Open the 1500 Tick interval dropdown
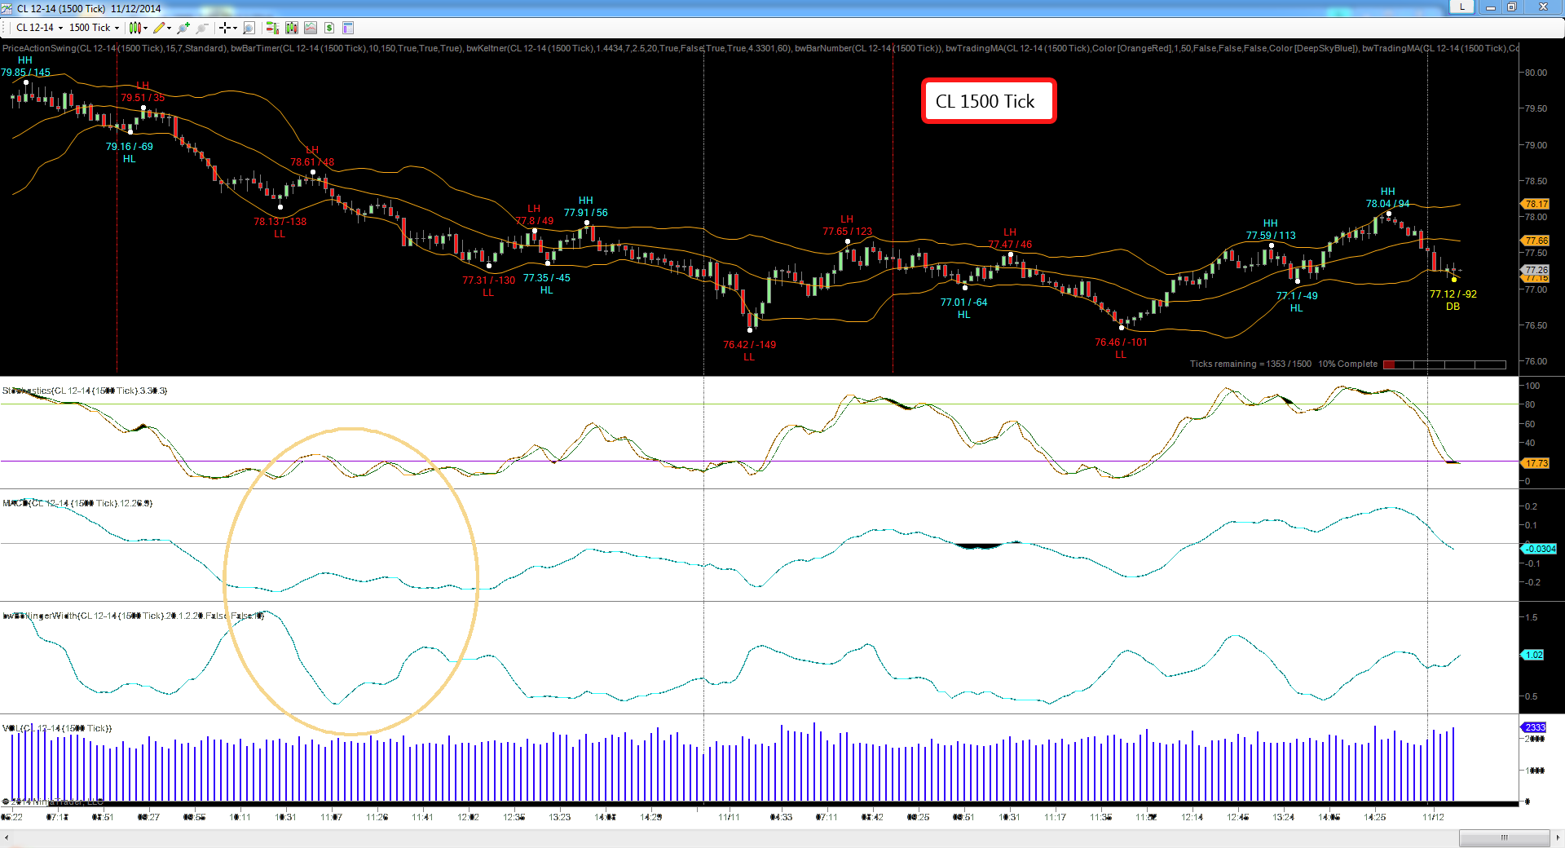1565x848 pixels. (x=94, y=28)
